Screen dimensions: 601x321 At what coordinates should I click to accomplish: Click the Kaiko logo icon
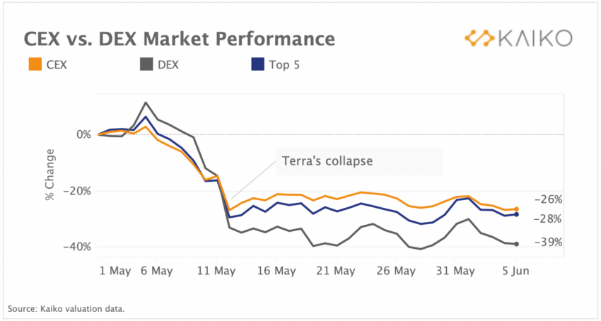[479, 38]
